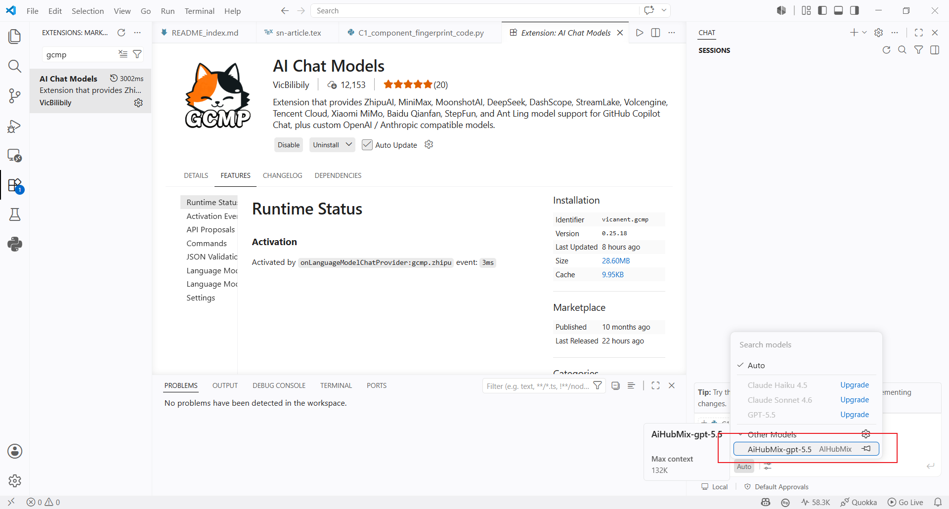Open the Explorer view in the activity bar
This screenshot has width=949, height=509.
click(15, 36)
